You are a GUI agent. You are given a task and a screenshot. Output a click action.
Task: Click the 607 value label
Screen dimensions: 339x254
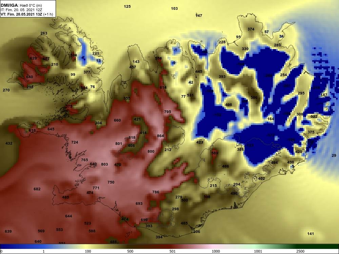pyautogui.click(x=46, y=59)
